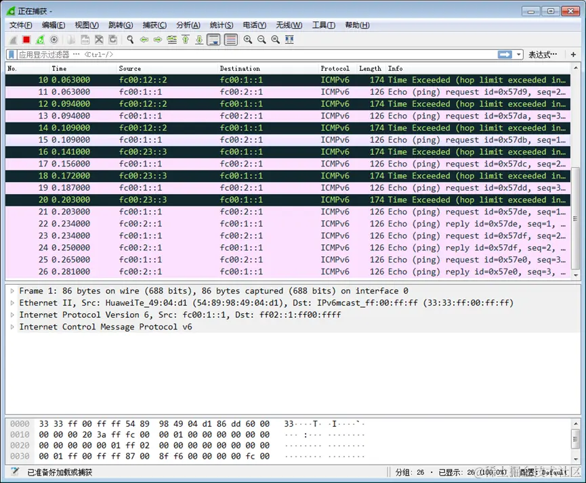586x483 pixels.
Task: Toggle packet list colorize rules
Action: 231,39
